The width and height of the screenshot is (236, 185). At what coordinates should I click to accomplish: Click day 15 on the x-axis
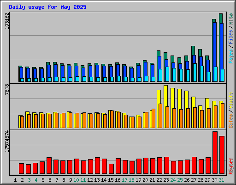point(111,180)
